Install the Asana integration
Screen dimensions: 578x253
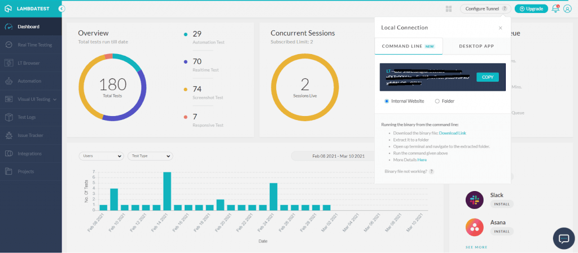click(502, 232)
